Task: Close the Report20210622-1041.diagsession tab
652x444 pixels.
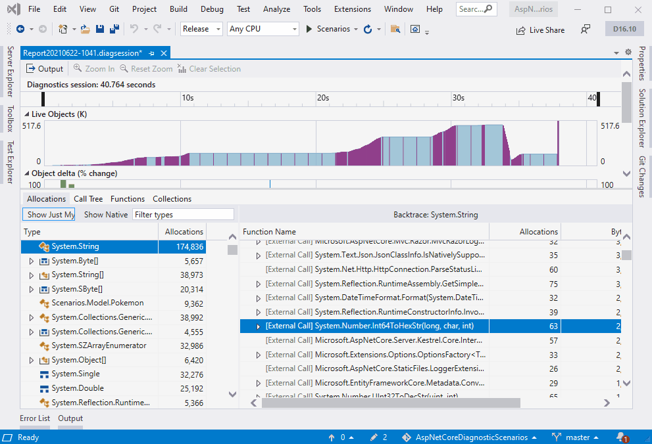Action: 164,53
